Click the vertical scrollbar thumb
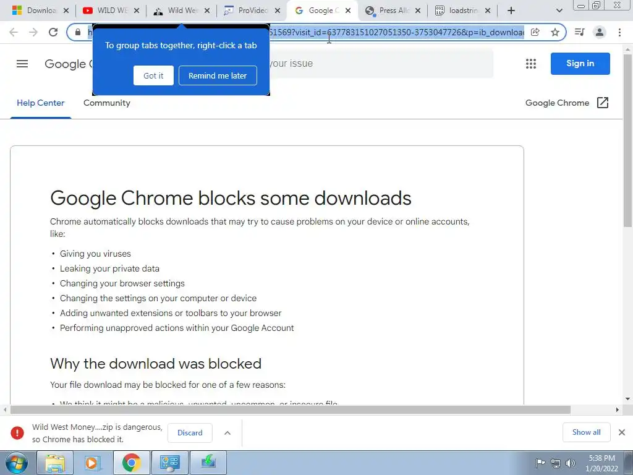The width and height of the screenshot is (633, 475). pos(627,140)
